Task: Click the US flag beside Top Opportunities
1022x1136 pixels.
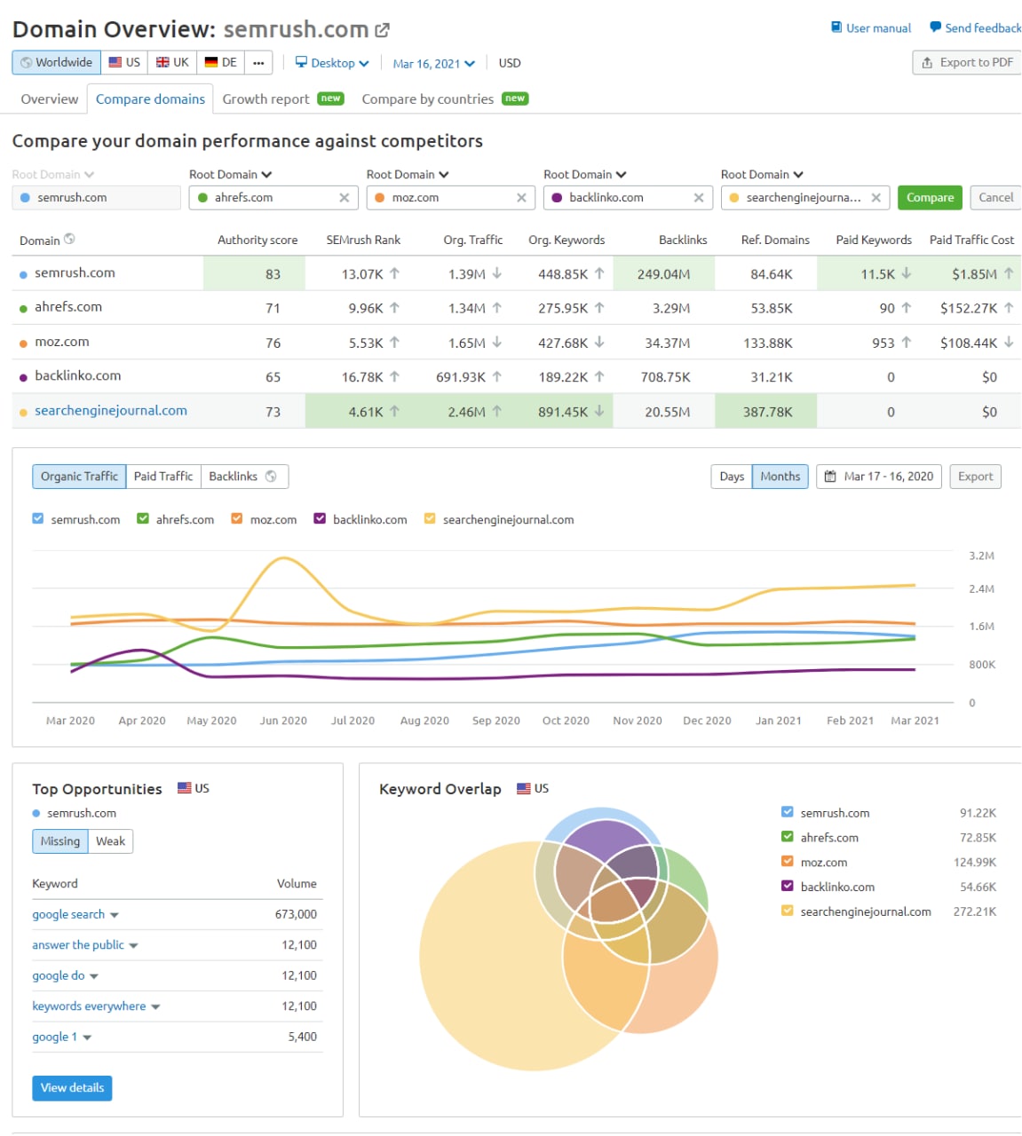Action: [x=185, y=787]
